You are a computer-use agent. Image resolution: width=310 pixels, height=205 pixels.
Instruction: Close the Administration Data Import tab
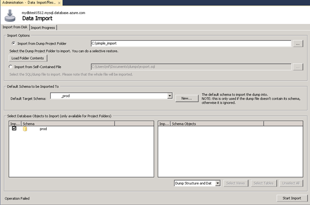[x=59, y=3]
